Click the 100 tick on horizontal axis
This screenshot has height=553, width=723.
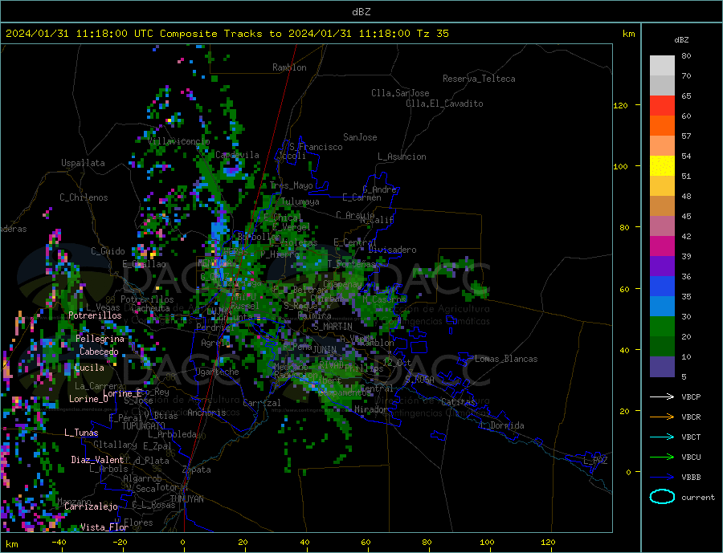(488, 543)
